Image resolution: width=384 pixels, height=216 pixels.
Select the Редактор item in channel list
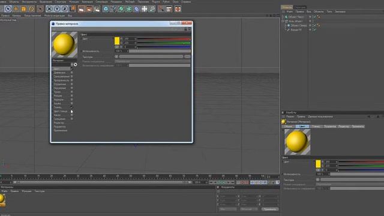(x=59, y=122)
